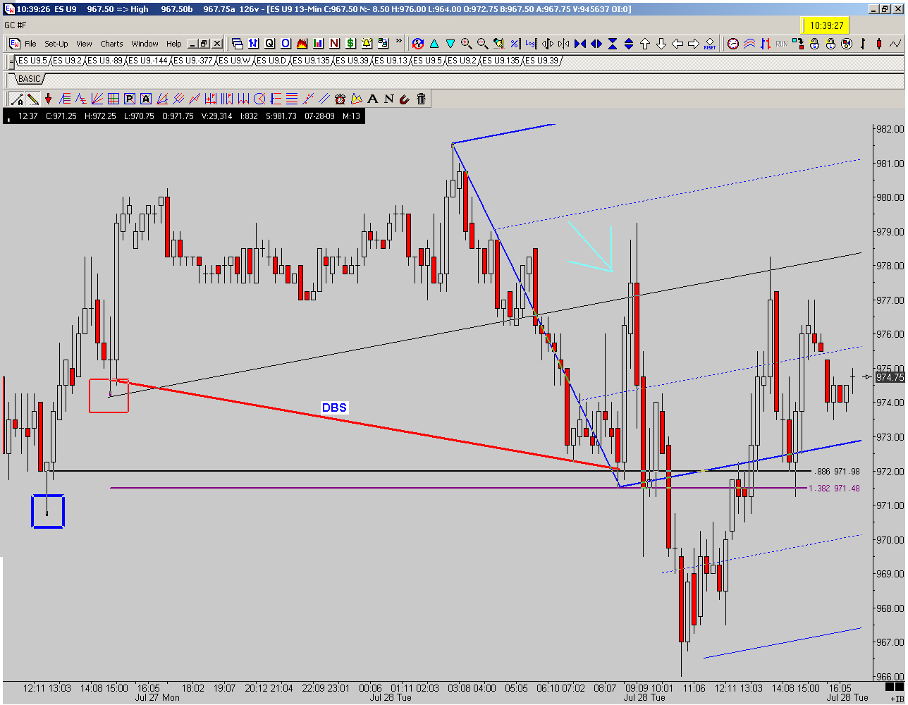The width and height of the screenshot is (908, 705).
Task: Select the pencil drawing tool
Action: [32, 99]
